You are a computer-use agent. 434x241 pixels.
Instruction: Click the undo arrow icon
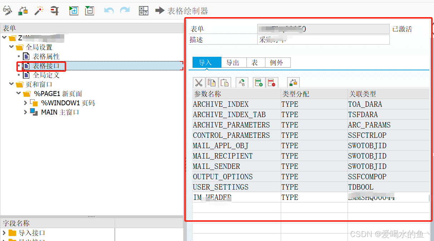(109, 11)
